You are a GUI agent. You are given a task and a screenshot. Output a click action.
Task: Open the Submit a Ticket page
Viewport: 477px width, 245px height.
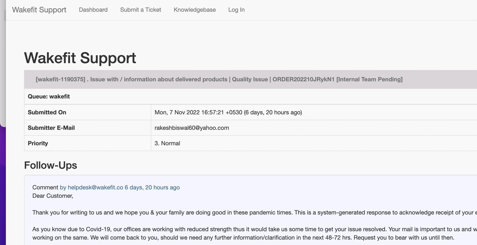141,10
